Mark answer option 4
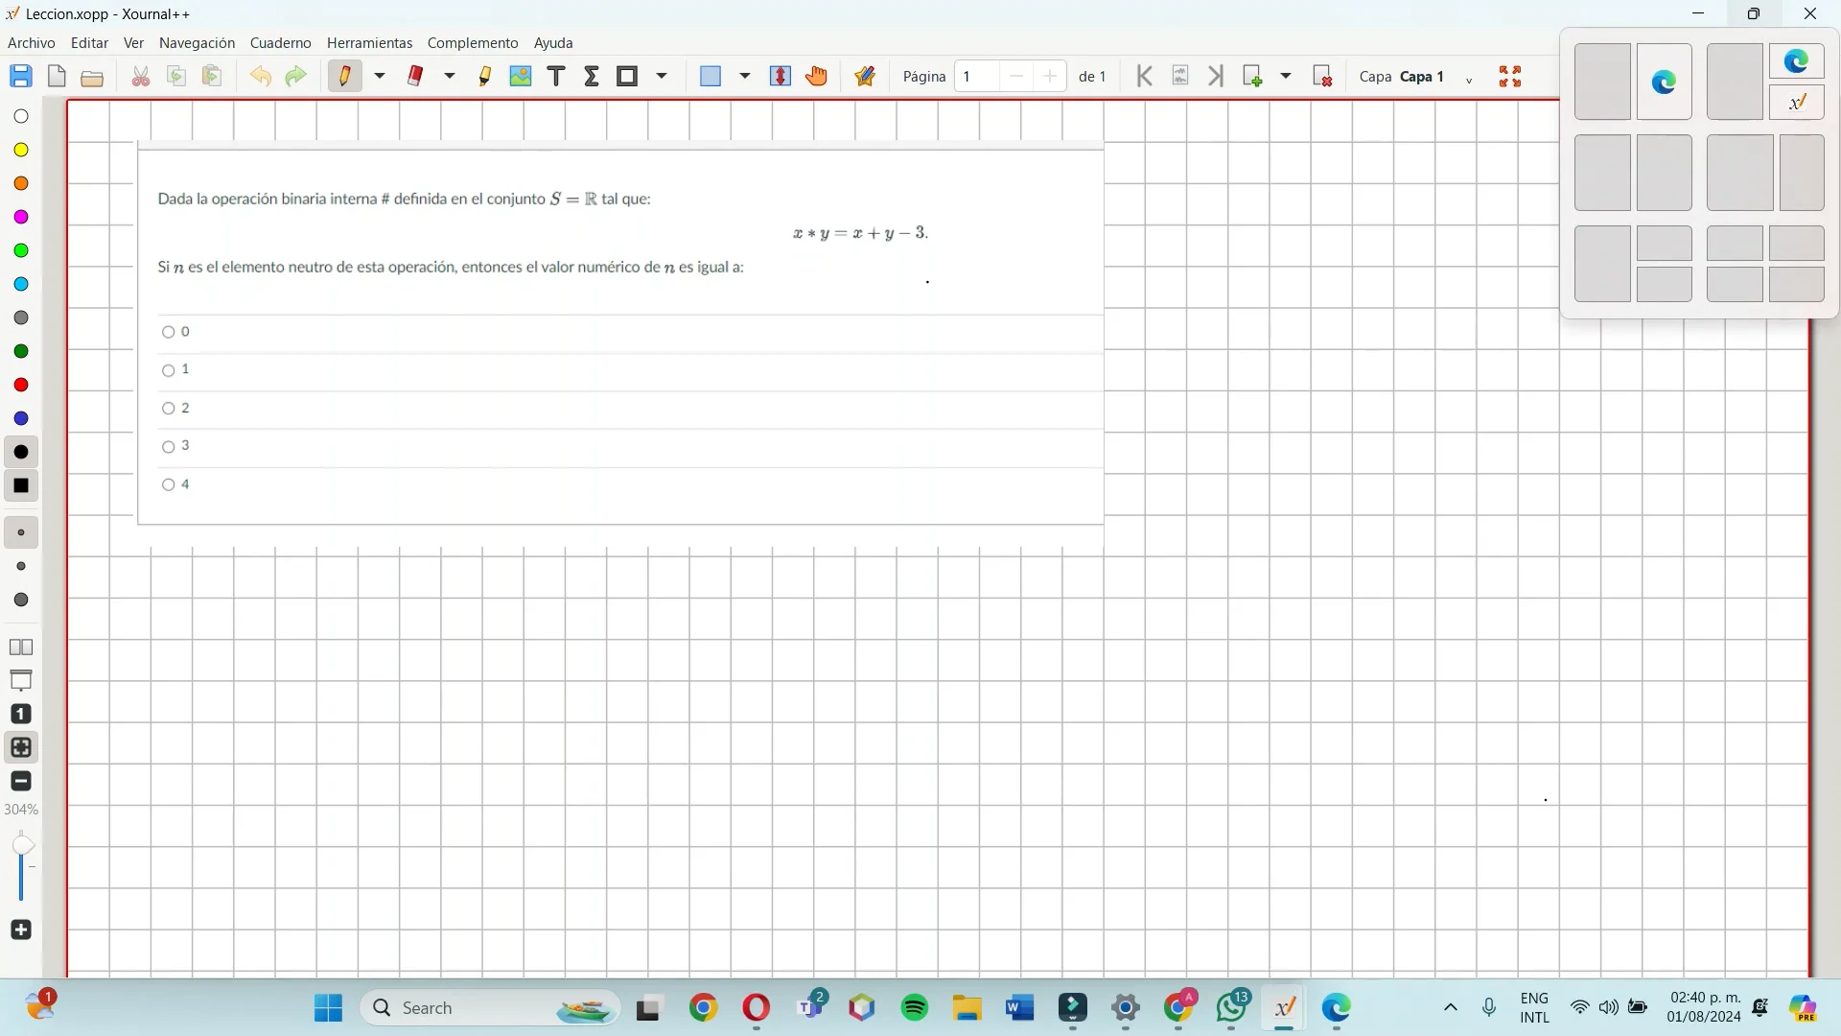Screen dimensions: 1841x1036 [168, 485]
